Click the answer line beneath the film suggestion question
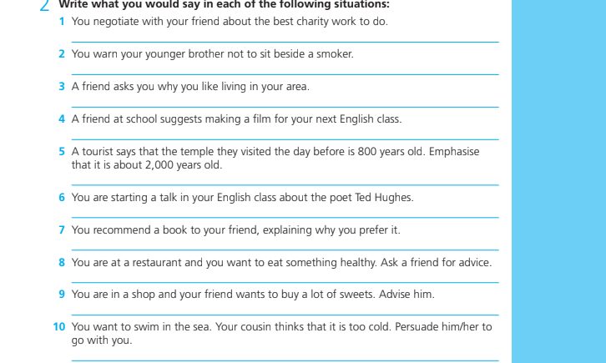The image size is (606, 363). (x=284, y=139)
